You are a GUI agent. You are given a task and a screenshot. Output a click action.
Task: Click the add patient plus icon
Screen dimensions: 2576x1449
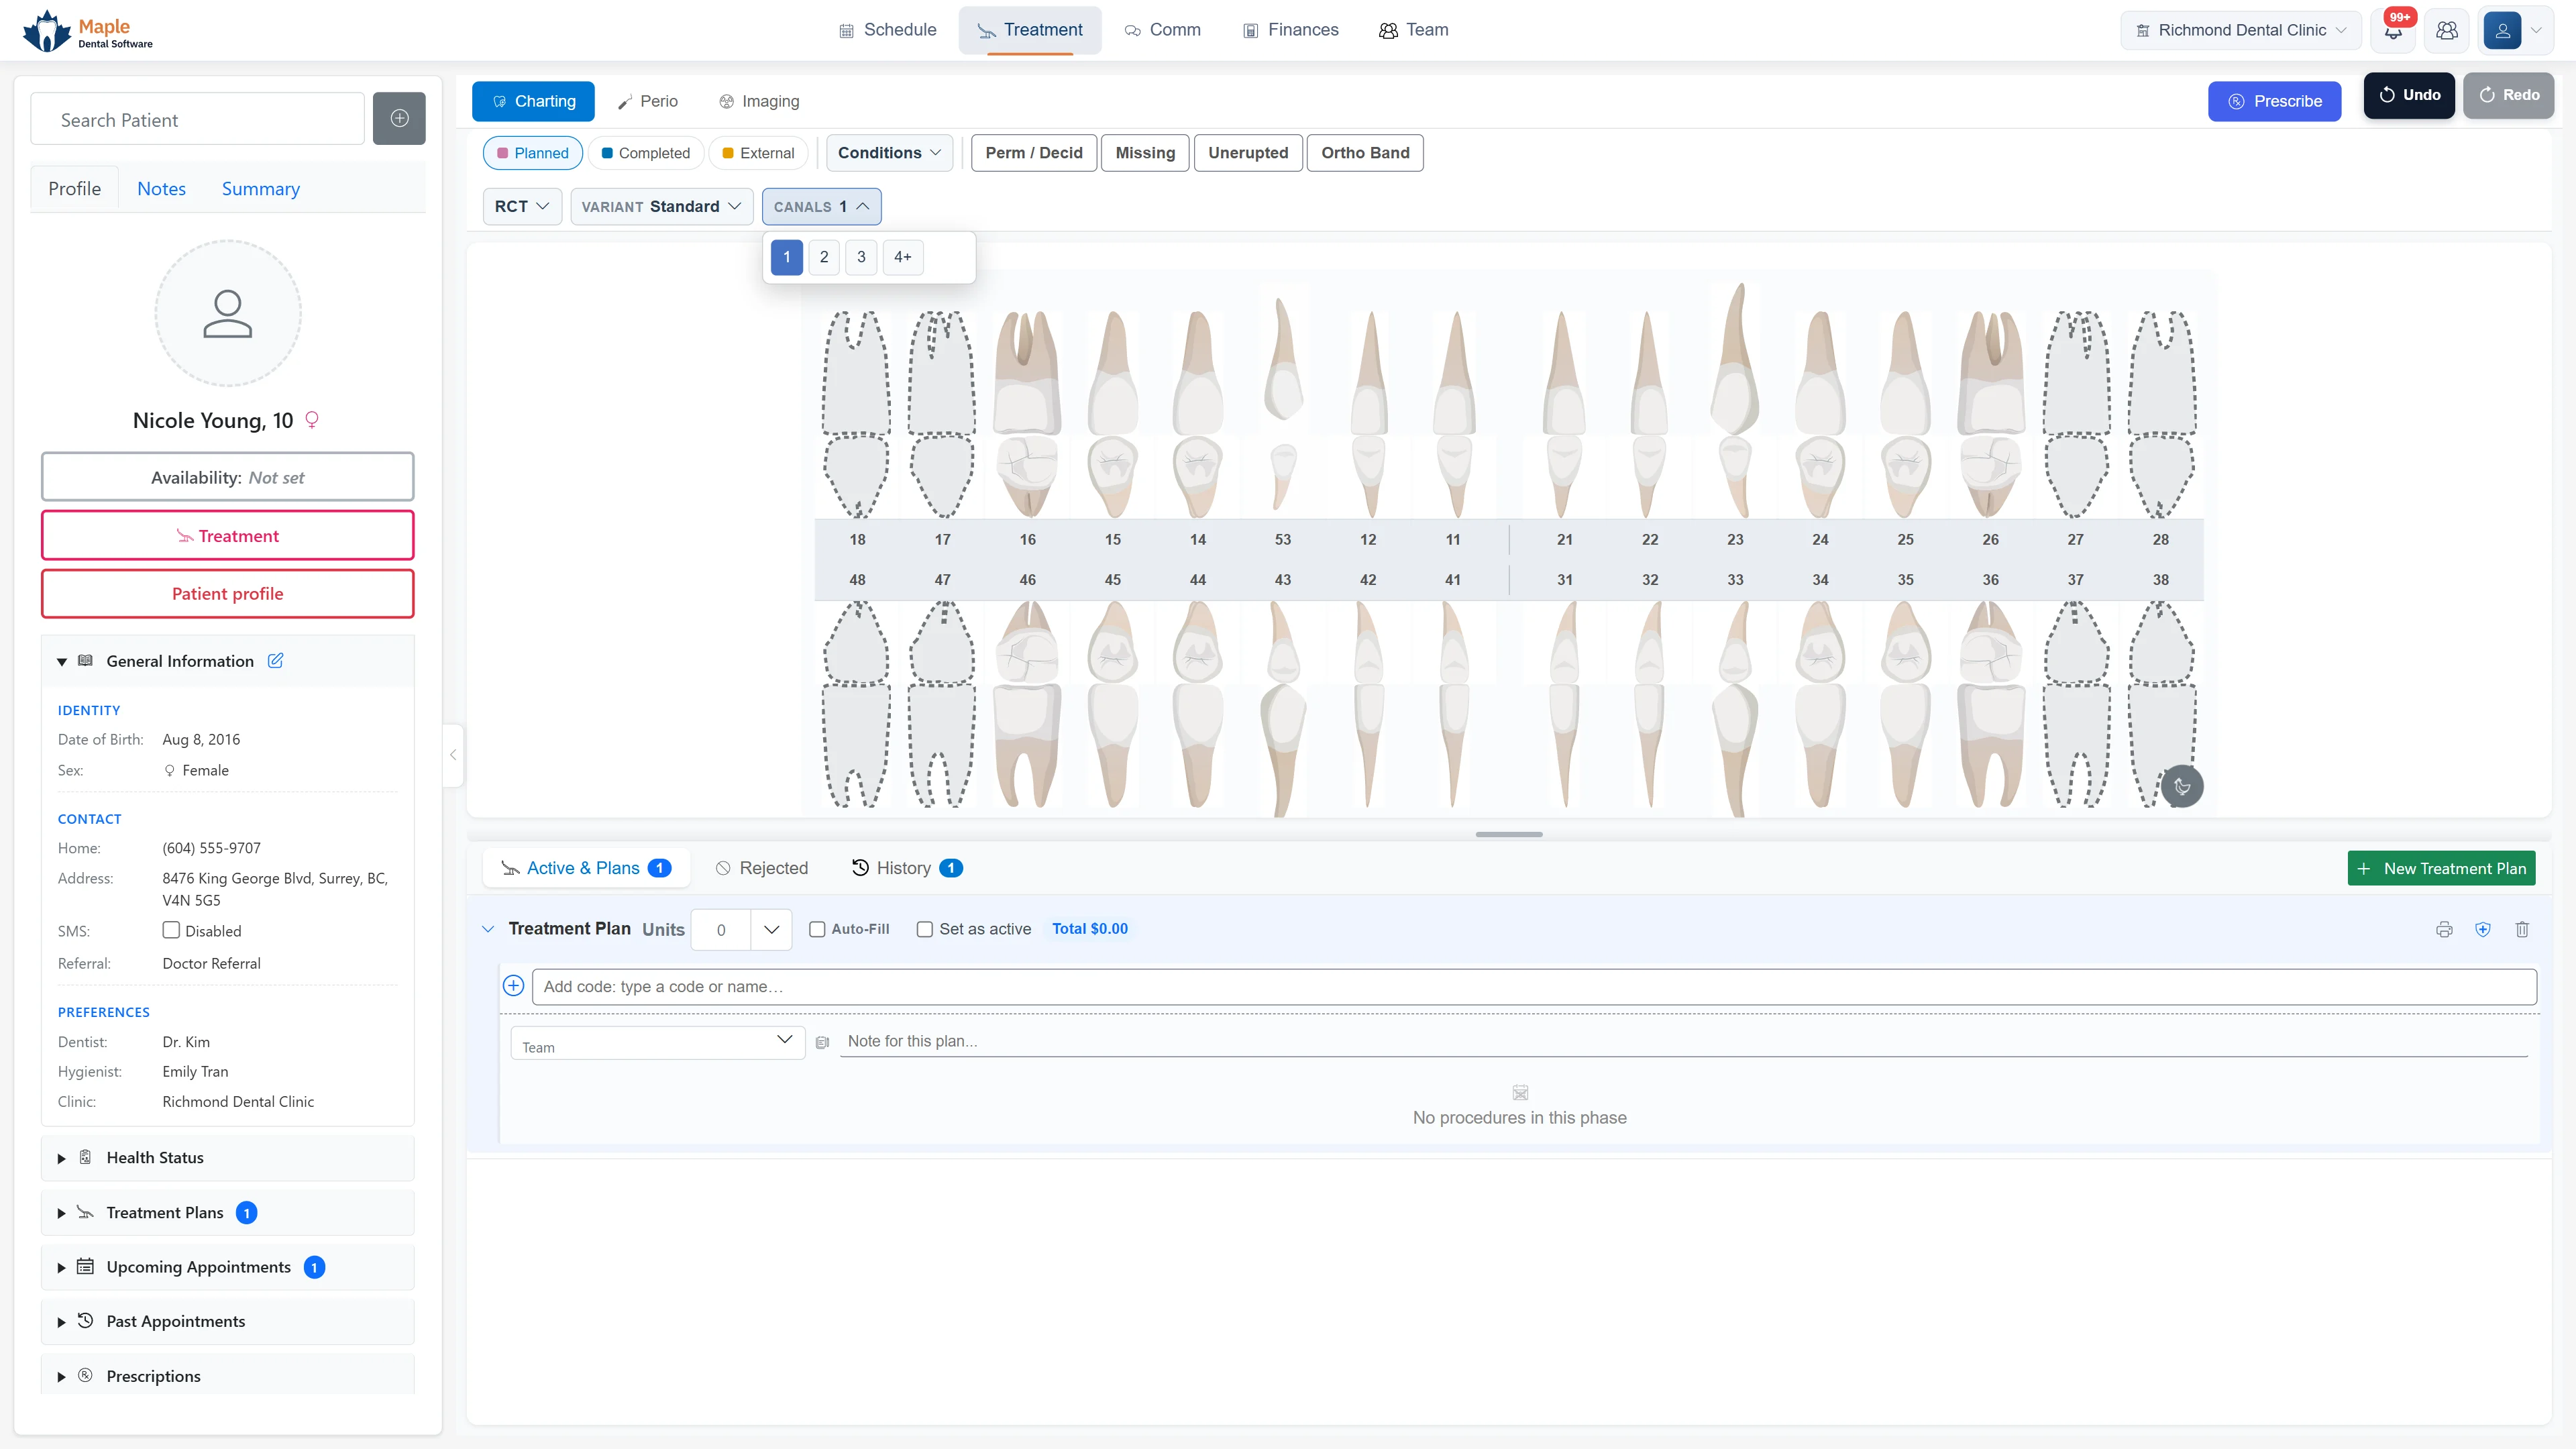(x=399, y=119)
